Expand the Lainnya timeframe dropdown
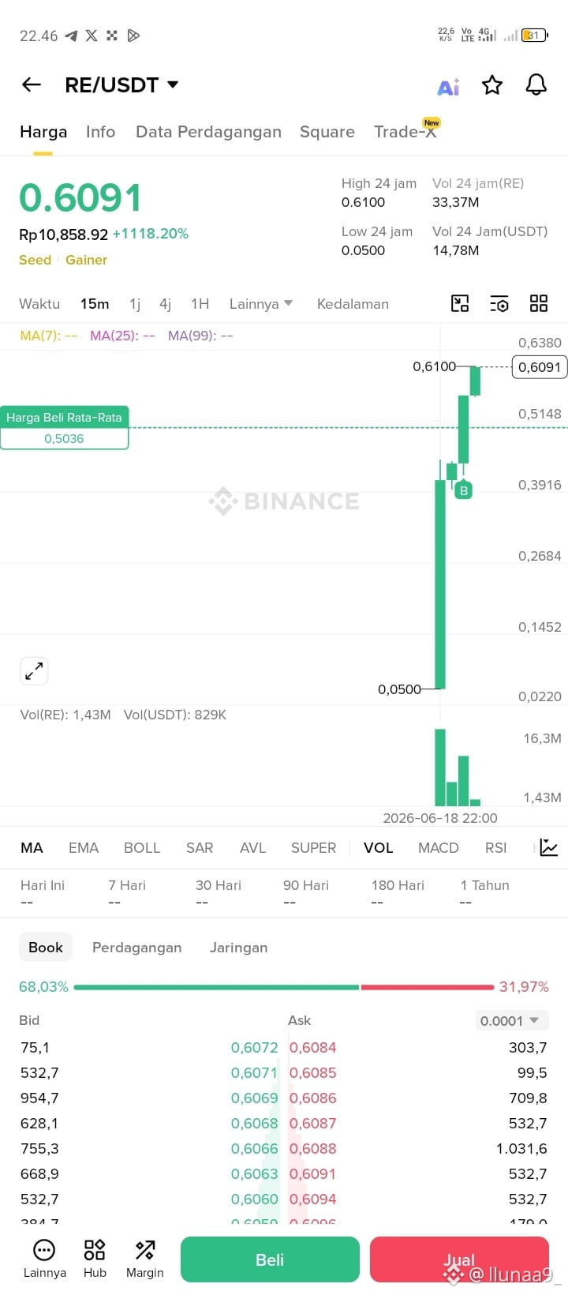This screenshot has height=1295, width=568. coord(261,304)
